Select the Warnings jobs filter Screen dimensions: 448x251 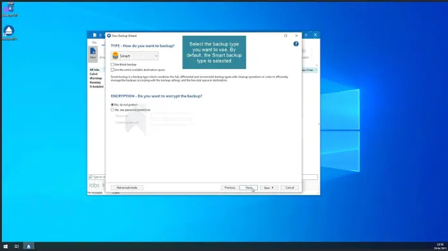[96, 78]
